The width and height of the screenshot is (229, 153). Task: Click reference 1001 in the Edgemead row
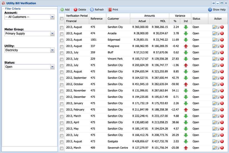pos(93,40)
